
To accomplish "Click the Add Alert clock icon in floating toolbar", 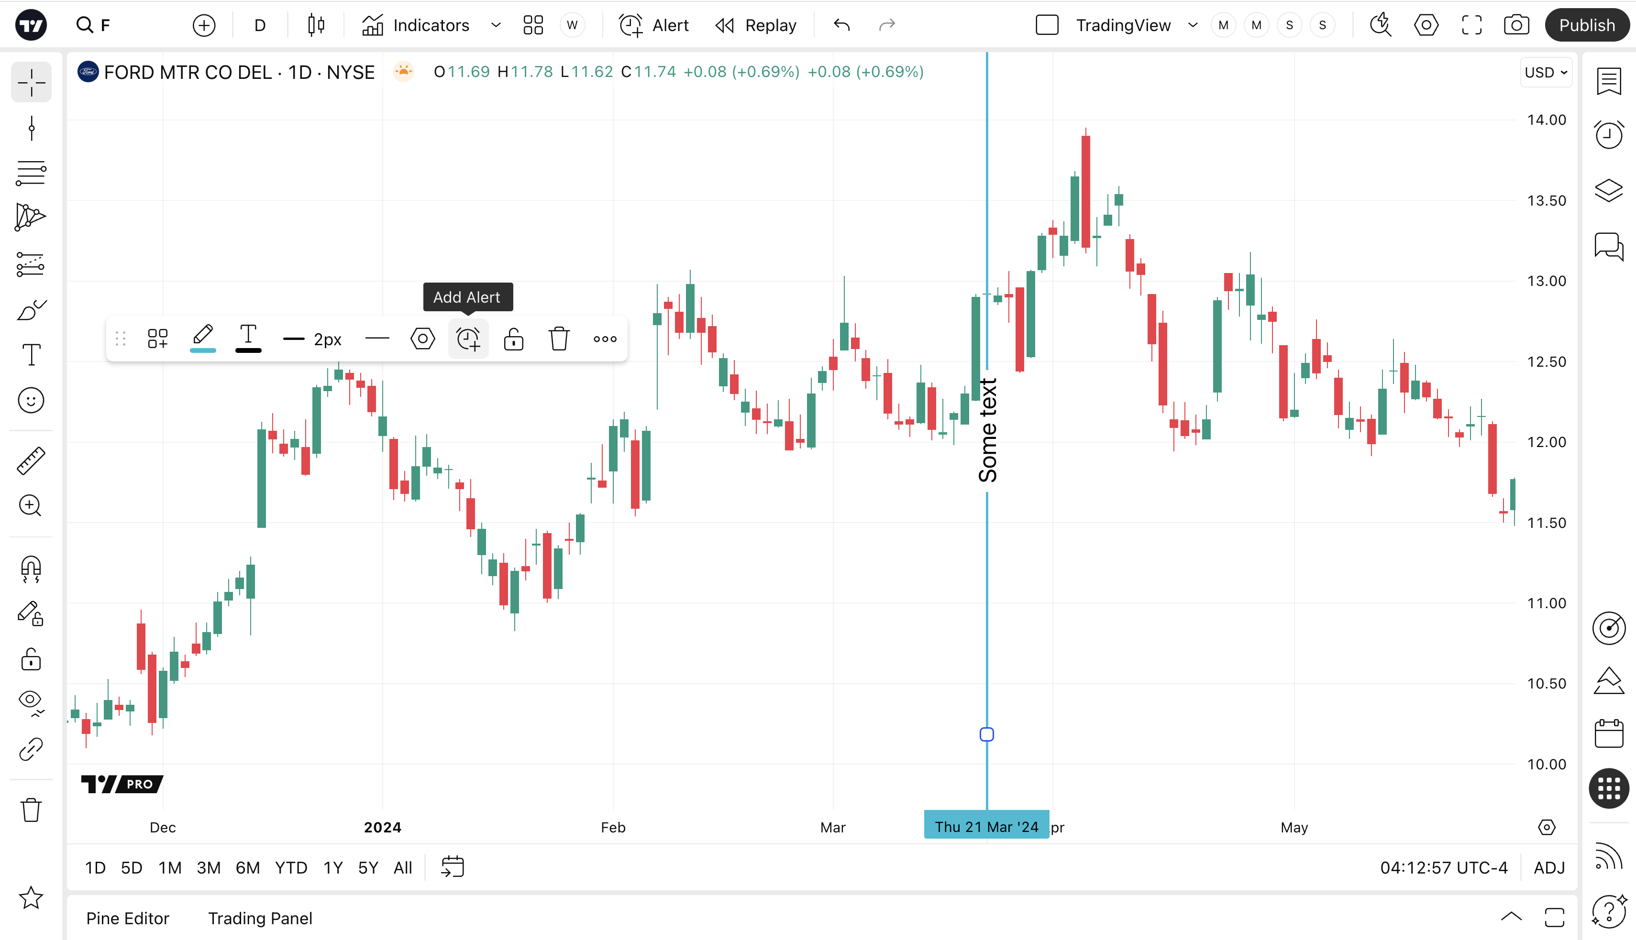I will [x=468, y=339].
